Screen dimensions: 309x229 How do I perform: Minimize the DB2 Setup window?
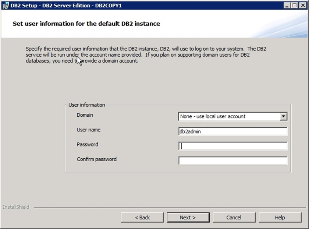tap(287, 5)
